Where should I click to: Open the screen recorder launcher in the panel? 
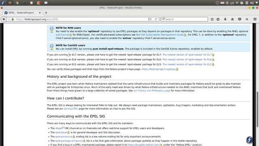pos(46,3)
